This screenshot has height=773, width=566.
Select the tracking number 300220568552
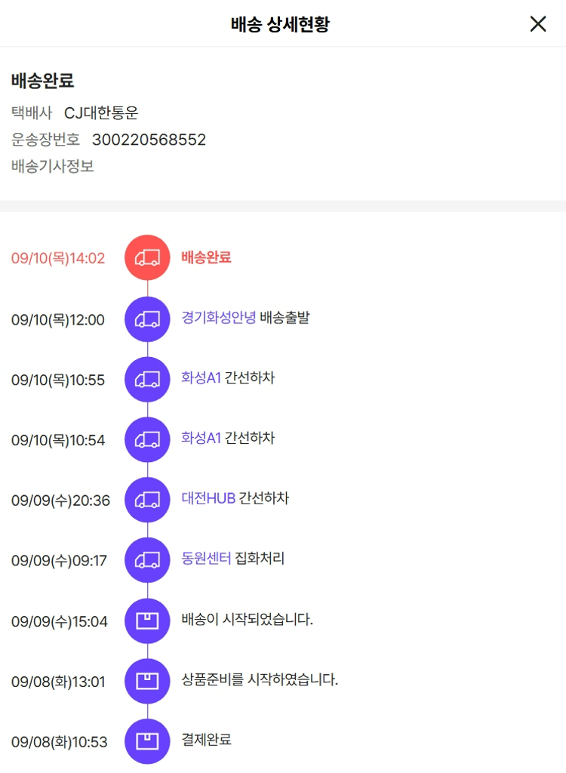coord(149,140)
